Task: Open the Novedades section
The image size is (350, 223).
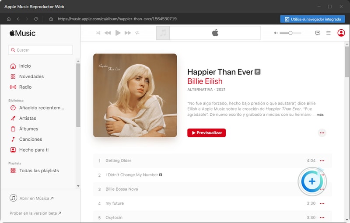Action: point(31,77)
